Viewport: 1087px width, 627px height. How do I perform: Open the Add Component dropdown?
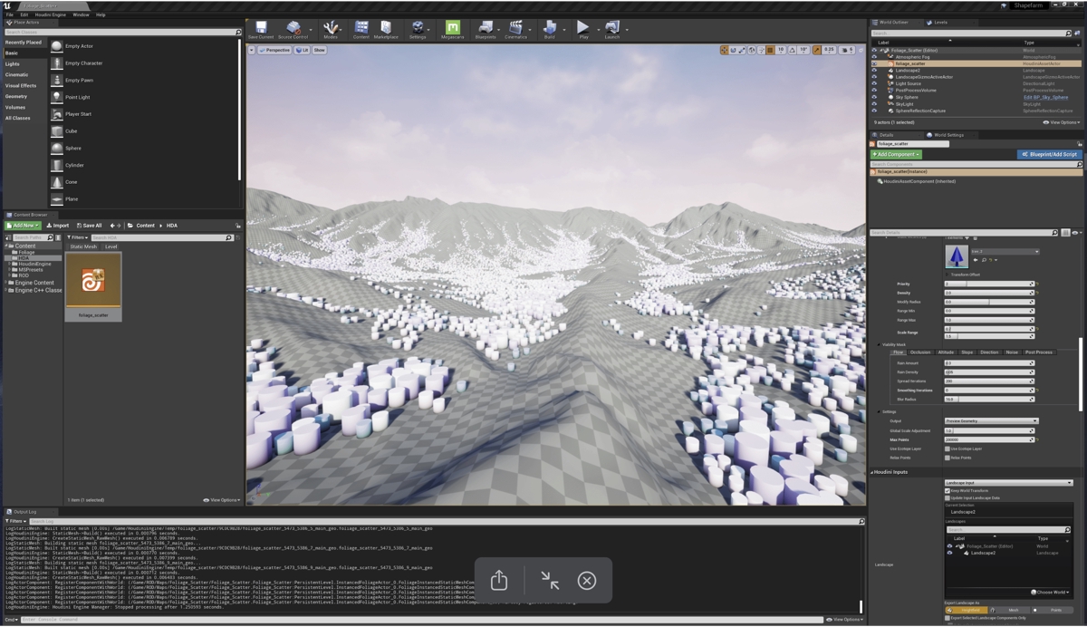point(896,154)
